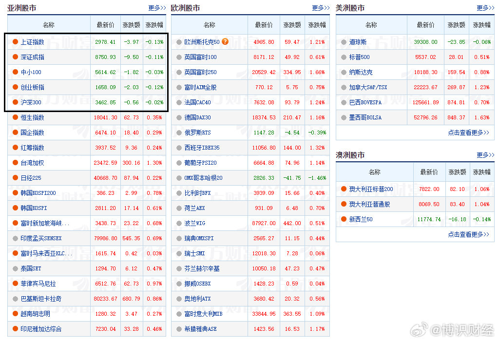Open the 英国富时250 index link

click(x=200, y=72)
